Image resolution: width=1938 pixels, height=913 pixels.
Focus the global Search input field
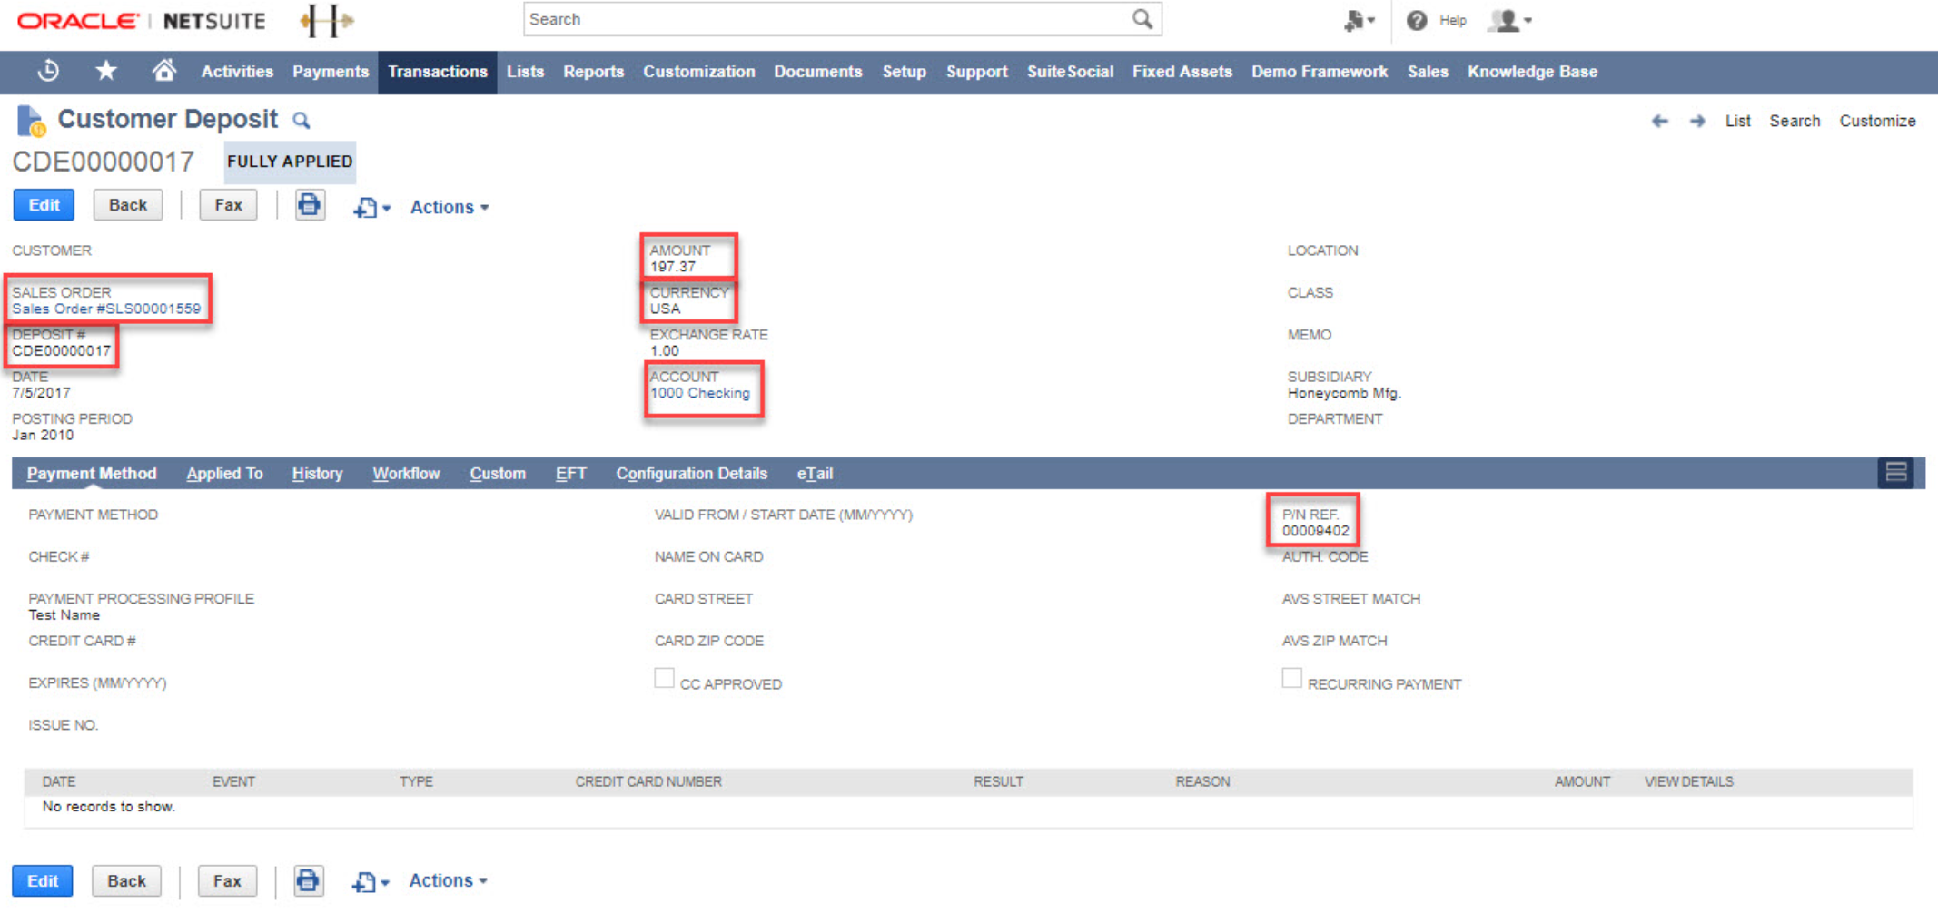pyautogui.click(x=826, y=19)
